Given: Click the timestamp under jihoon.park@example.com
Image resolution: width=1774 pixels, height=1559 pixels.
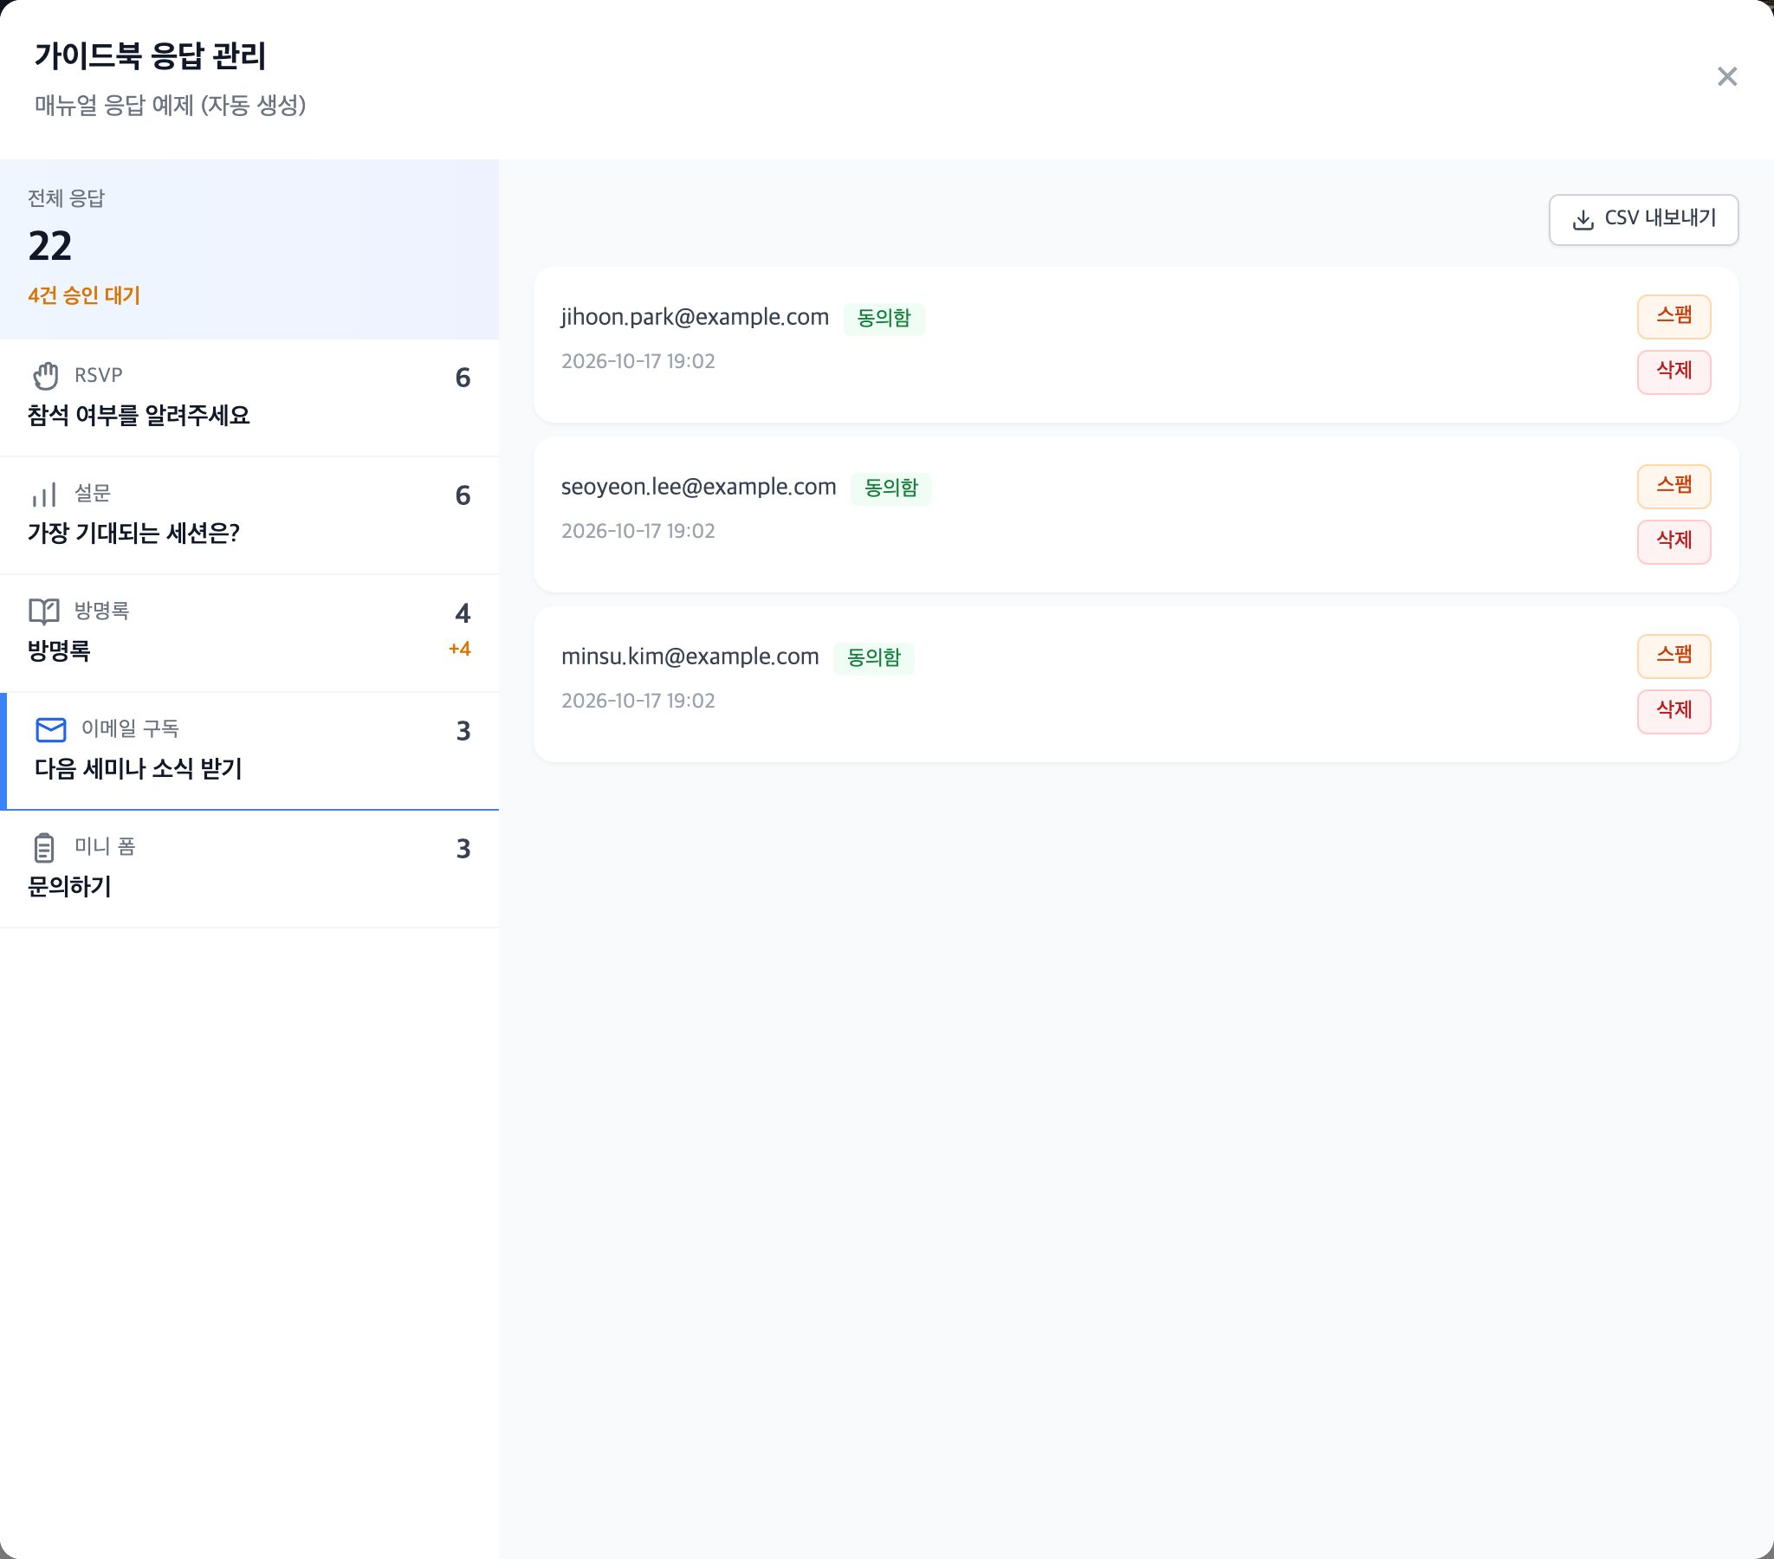Looking at the screenshot, I should [638, 361].
